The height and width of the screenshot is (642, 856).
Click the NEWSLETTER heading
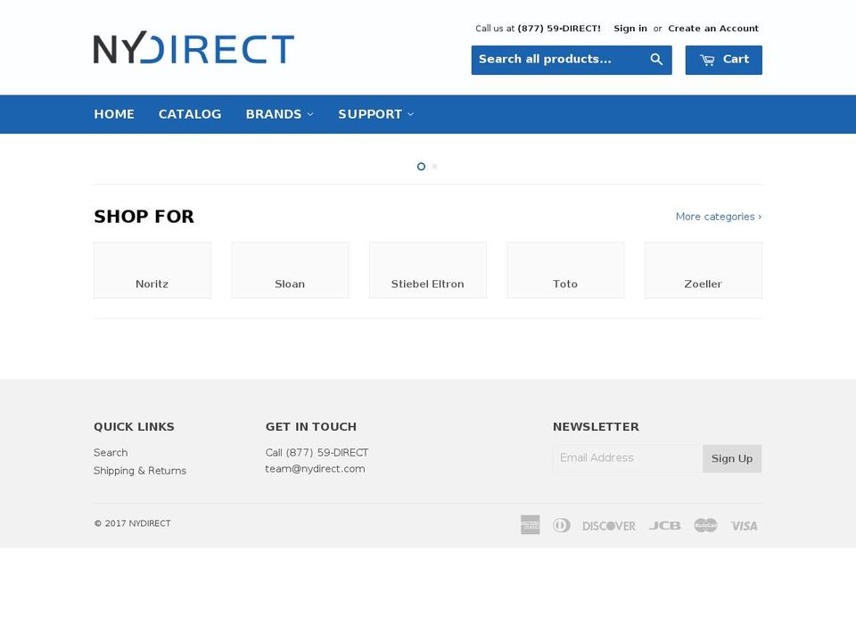(x=596, y=427)
